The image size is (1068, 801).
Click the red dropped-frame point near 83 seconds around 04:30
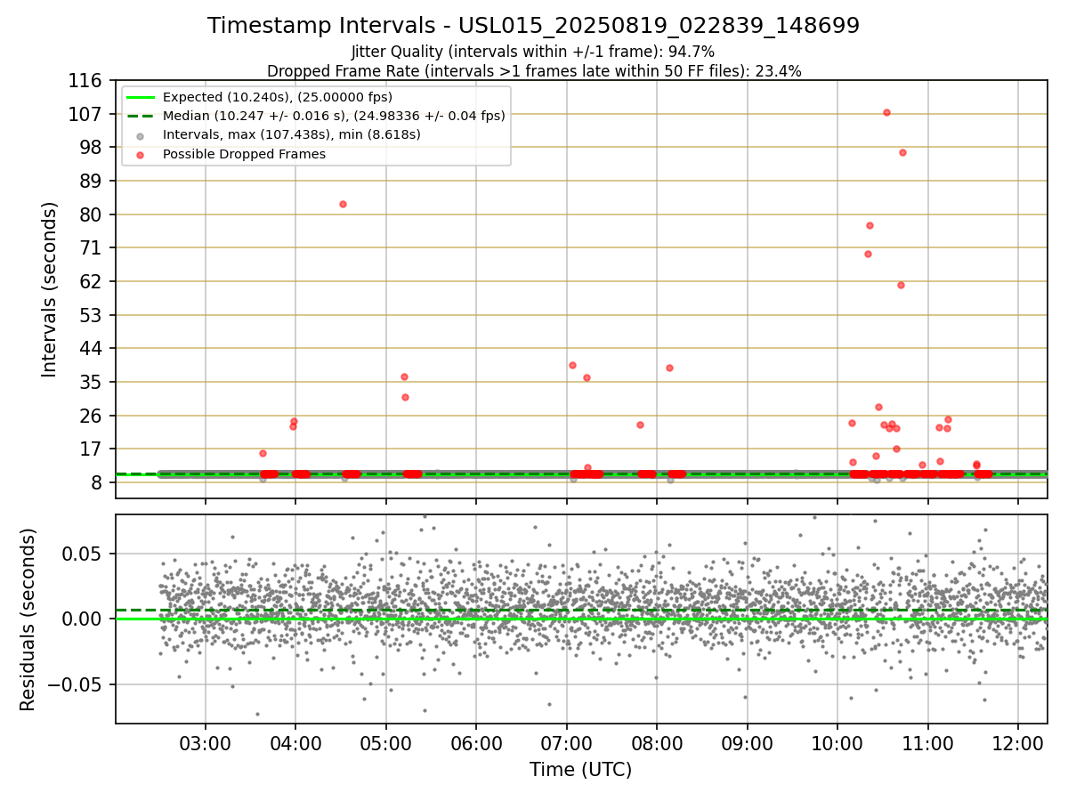343,204
